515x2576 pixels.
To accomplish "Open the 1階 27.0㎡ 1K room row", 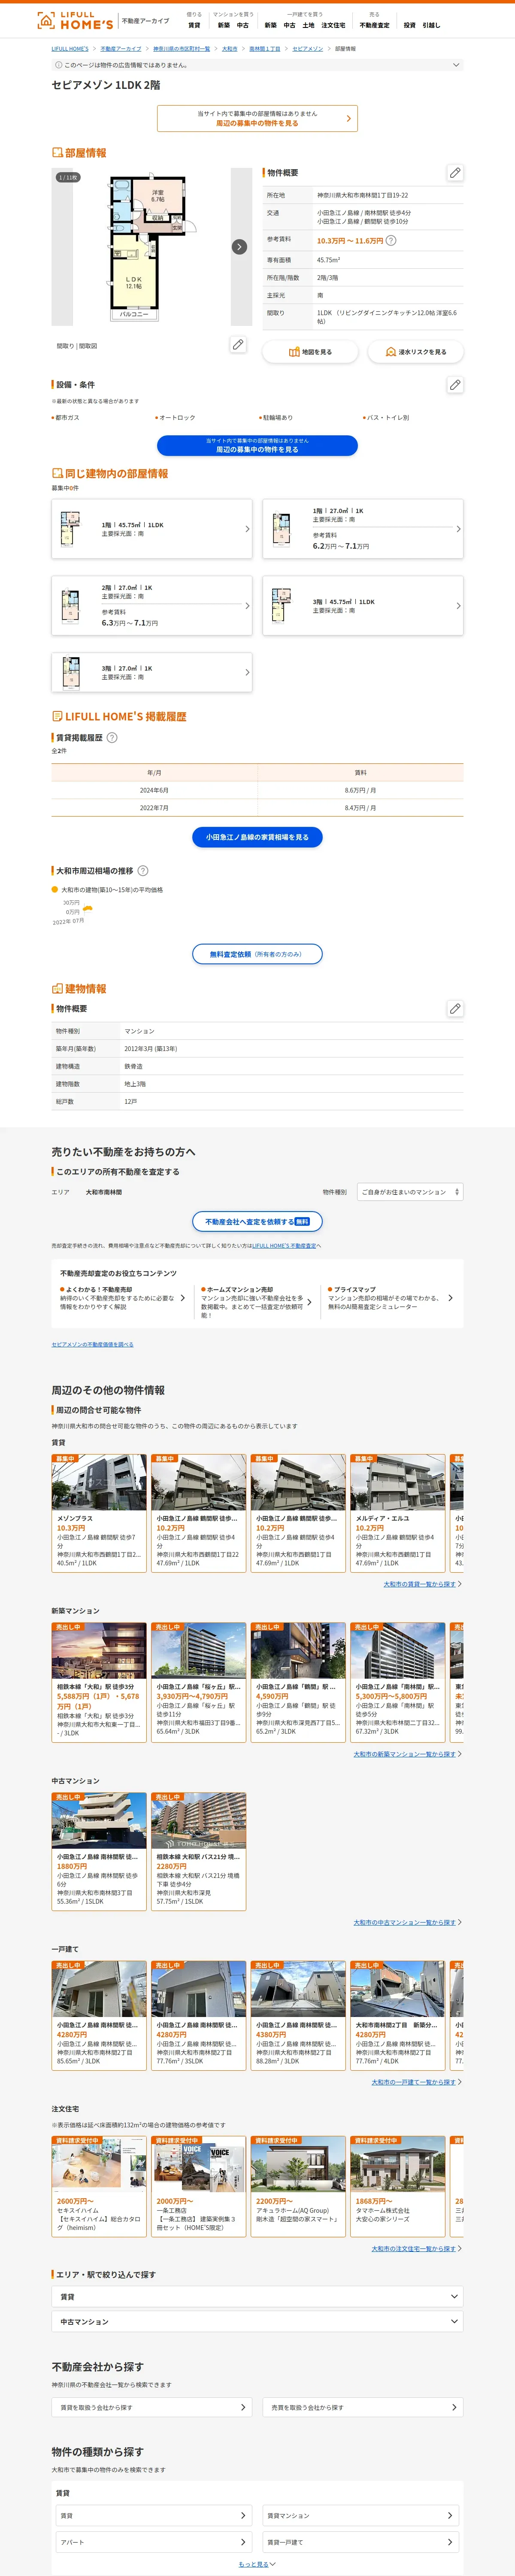I will (363, 529).
